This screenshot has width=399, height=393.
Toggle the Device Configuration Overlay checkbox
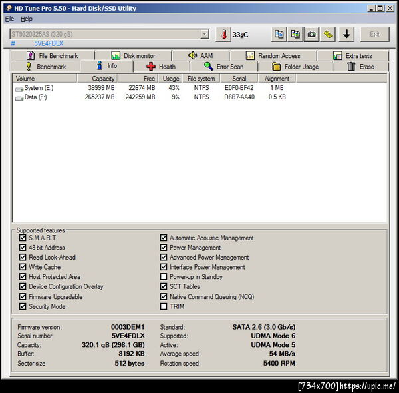point(23,286)
